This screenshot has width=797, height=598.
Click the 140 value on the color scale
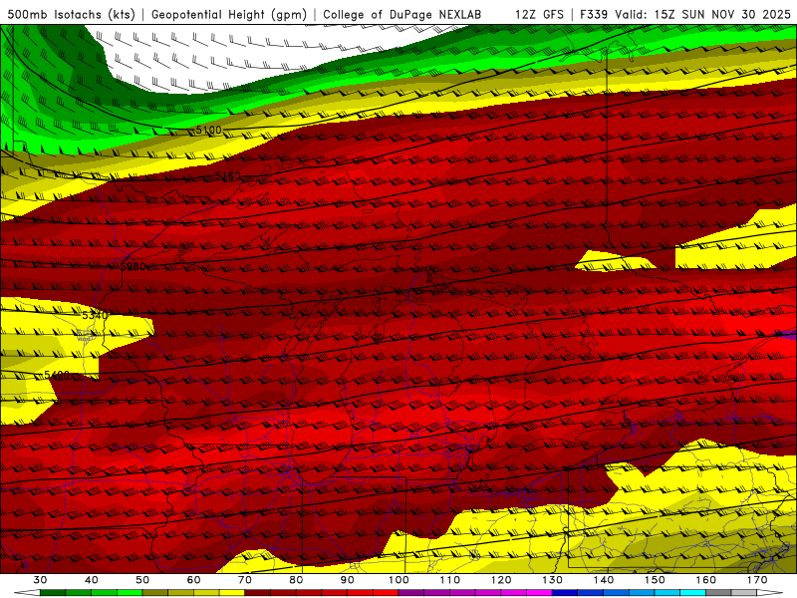tap(604, 580)
